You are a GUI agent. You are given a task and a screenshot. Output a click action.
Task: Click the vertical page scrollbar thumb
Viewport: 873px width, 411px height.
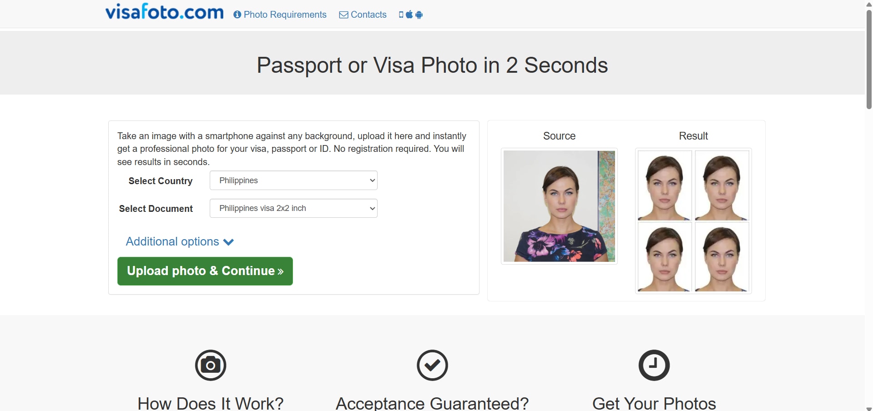[869, 59]
